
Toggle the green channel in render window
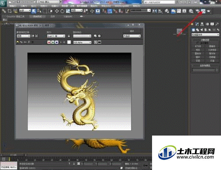point(53,42)
